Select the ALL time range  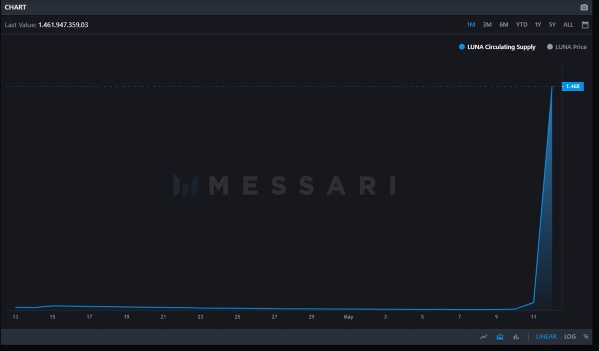point(568,24)
